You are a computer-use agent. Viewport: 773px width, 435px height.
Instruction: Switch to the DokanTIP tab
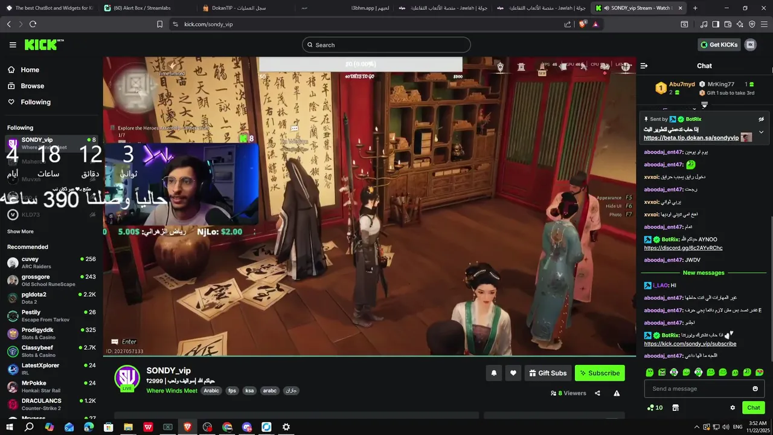246,8
